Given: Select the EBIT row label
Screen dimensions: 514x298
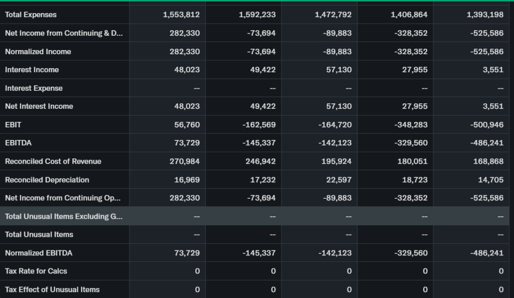Looking at the screenshot, I should [x=13, y=124].
